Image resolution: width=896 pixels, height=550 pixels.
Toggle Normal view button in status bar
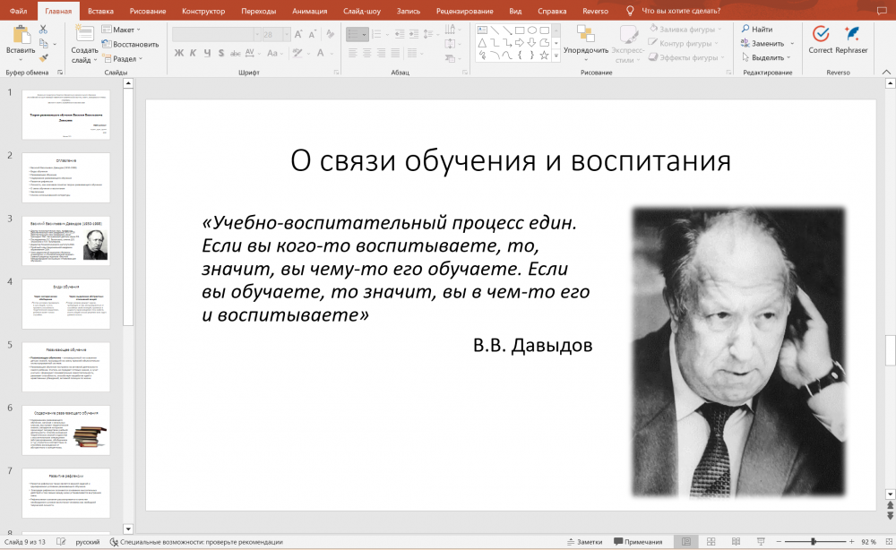tap(686, 542)
